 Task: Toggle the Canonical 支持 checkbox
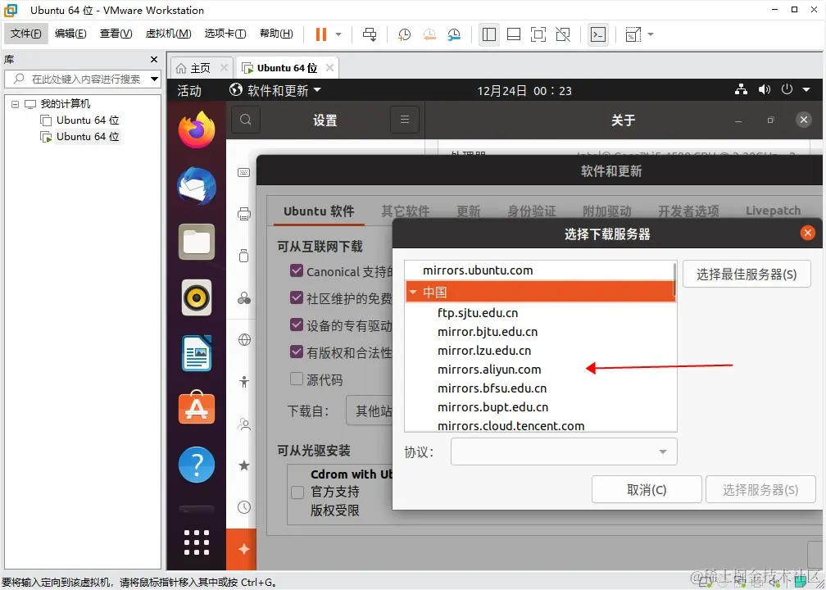click(x=297, y=270)
